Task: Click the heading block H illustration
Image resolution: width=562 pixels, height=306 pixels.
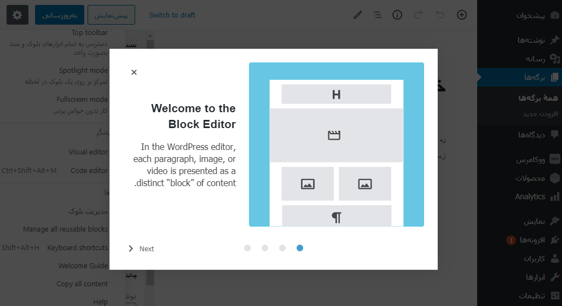Action: point(336,94)
